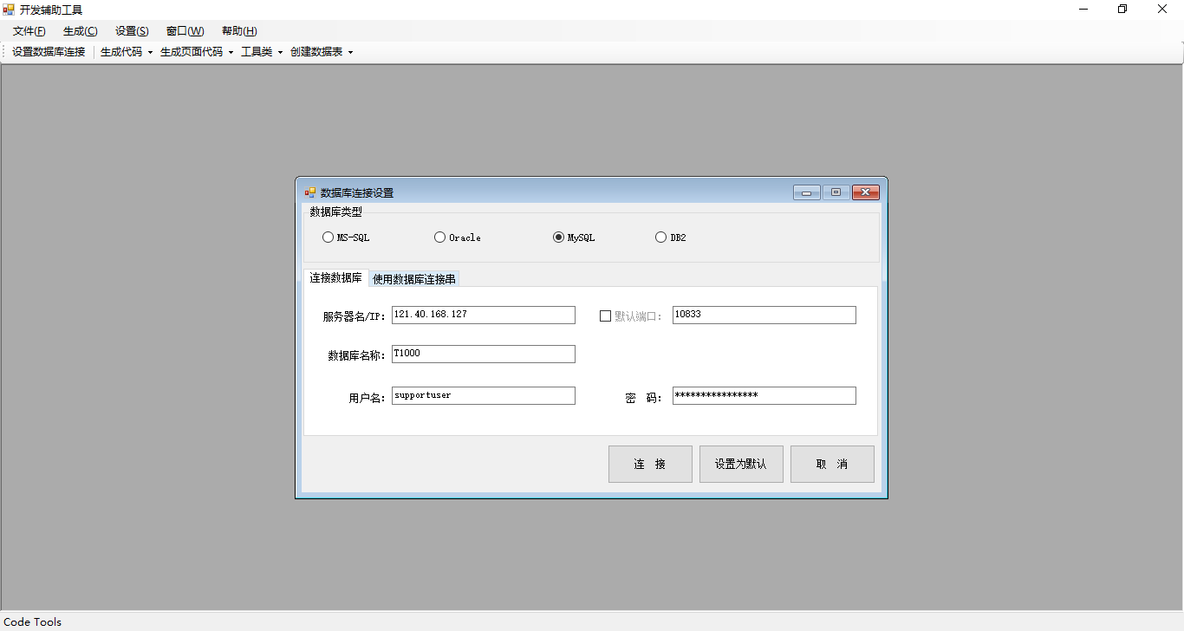Screen dimensions: 1184x631
Task: Click the 连接 button
Action: pos(650,464)
